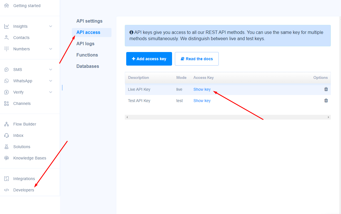341x214 pixels.
Task: Open Inbox in sidebar
Action: [18, 135]
